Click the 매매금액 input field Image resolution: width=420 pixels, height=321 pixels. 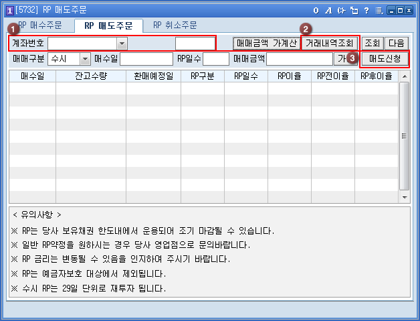point(299,59)
